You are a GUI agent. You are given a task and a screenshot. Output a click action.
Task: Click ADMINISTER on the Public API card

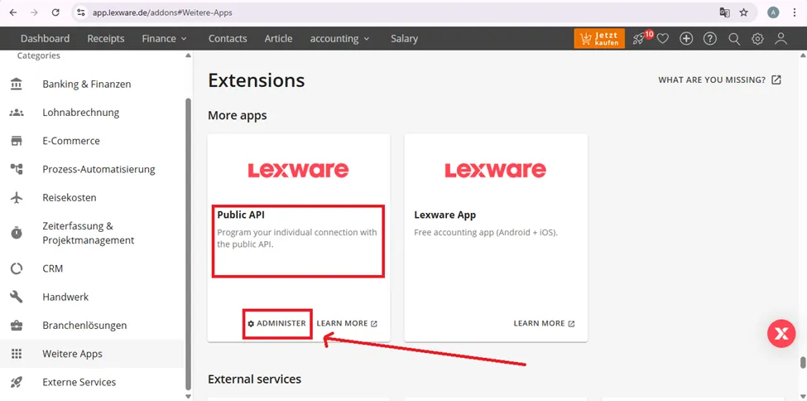tap(277, 323)
